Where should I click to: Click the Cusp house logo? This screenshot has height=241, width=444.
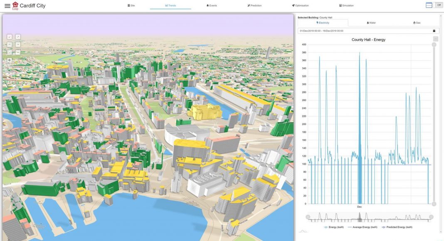tap(15, 5)
